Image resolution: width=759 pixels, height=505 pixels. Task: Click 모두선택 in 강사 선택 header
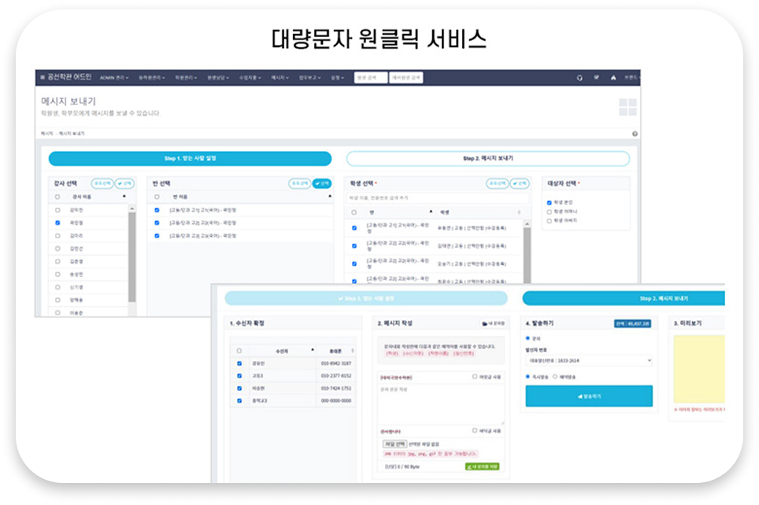pyautogui.click(x=102, y=183)
